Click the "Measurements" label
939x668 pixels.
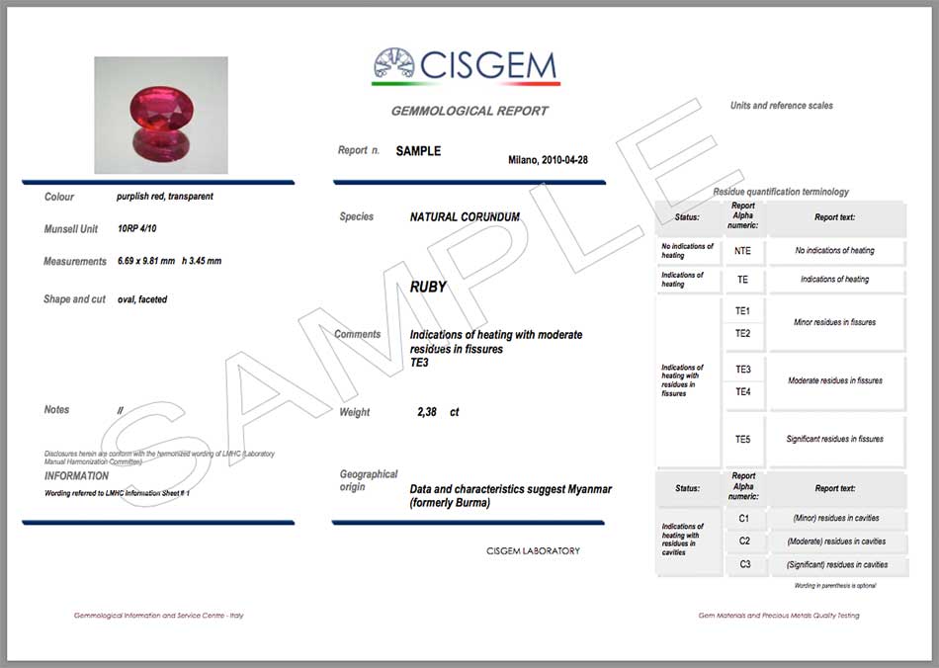(75, 262)
